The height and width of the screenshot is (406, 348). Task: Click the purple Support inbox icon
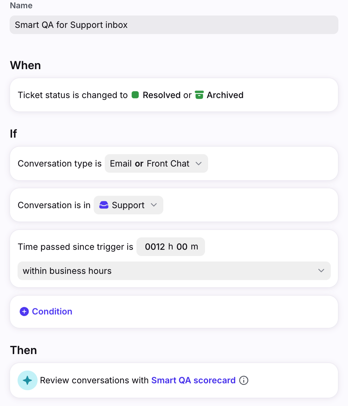[x=104, y=205]
